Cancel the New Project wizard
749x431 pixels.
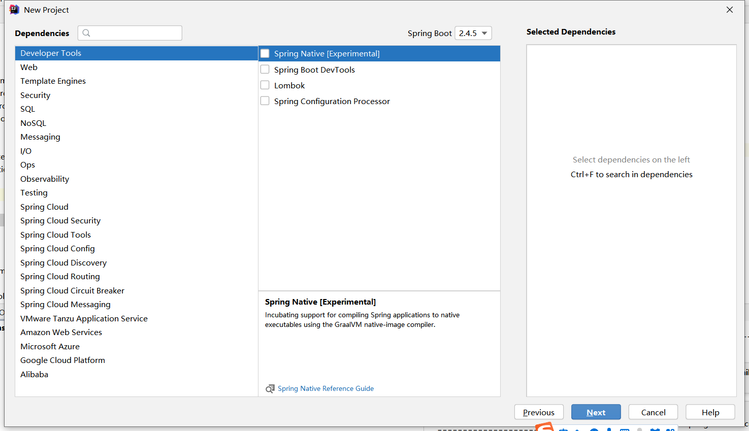[653, 412]
